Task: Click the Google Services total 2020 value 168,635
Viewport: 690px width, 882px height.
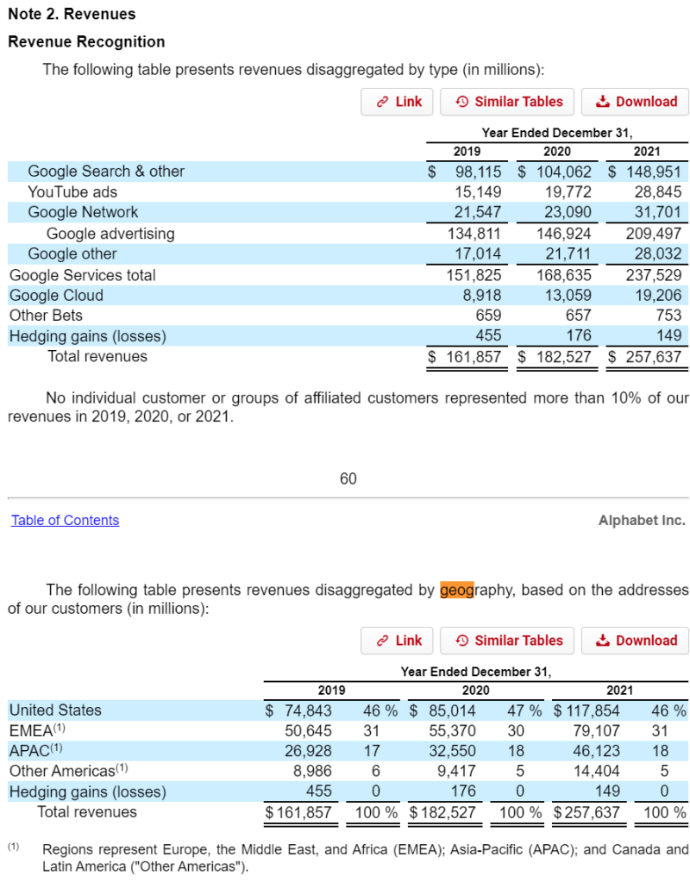Action: click(x=564, y=275)
